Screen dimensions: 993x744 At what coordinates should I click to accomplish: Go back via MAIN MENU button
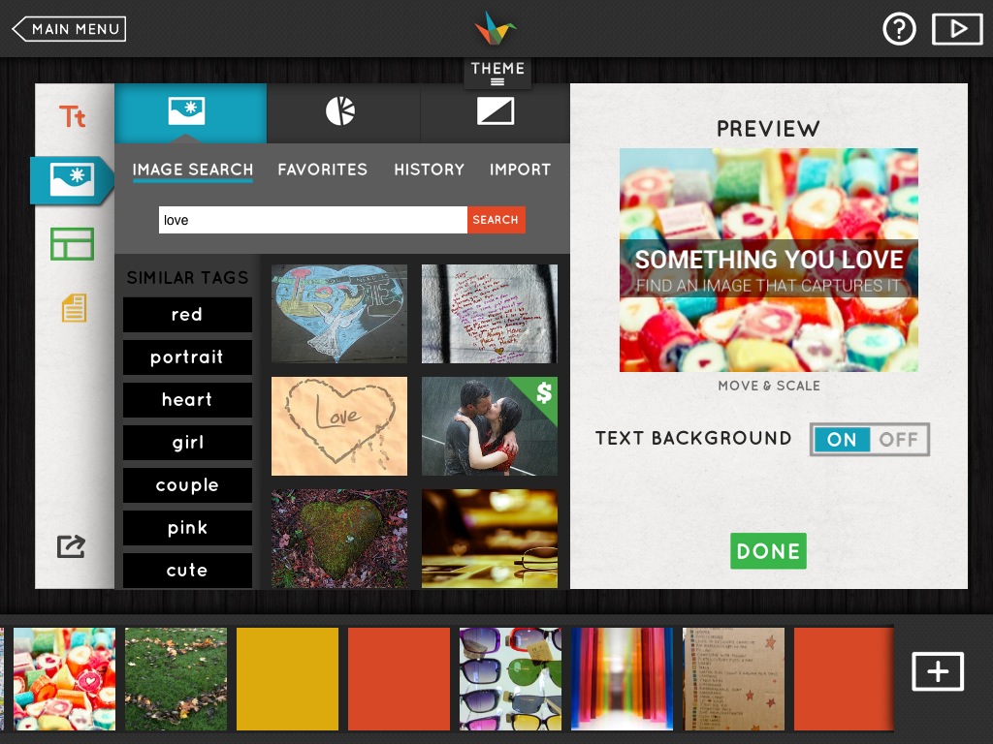click(x=69, y=29)
